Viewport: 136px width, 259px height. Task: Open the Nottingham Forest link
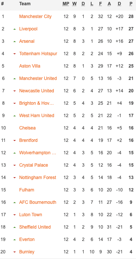(38, 178)
